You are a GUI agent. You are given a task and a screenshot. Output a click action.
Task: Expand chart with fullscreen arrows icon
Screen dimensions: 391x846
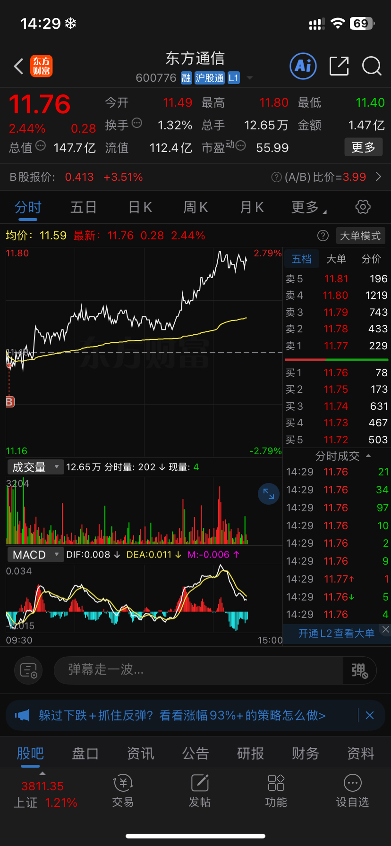point(269,494)
